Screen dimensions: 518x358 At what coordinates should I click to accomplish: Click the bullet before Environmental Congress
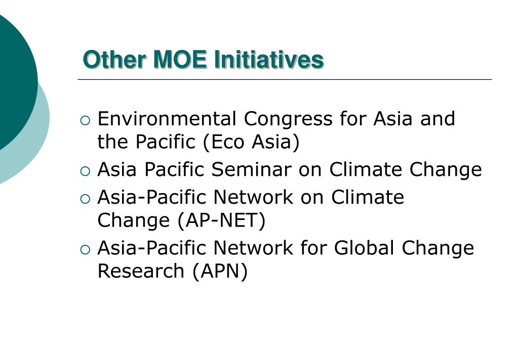pos(85,120)
